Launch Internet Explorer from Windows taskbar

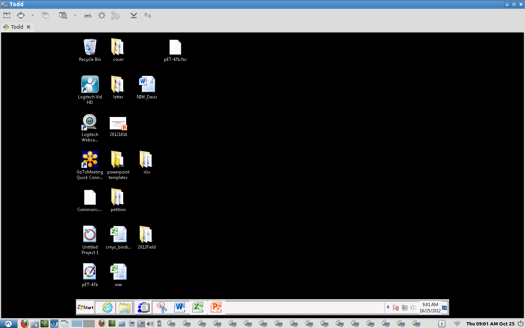108,307
